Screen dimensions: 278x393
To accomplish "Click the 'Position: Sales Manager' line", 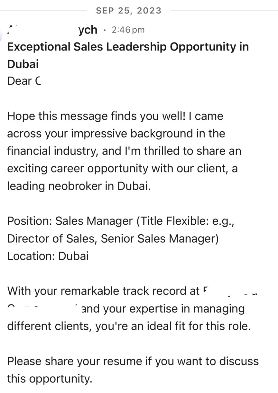I will pos(120,221).
